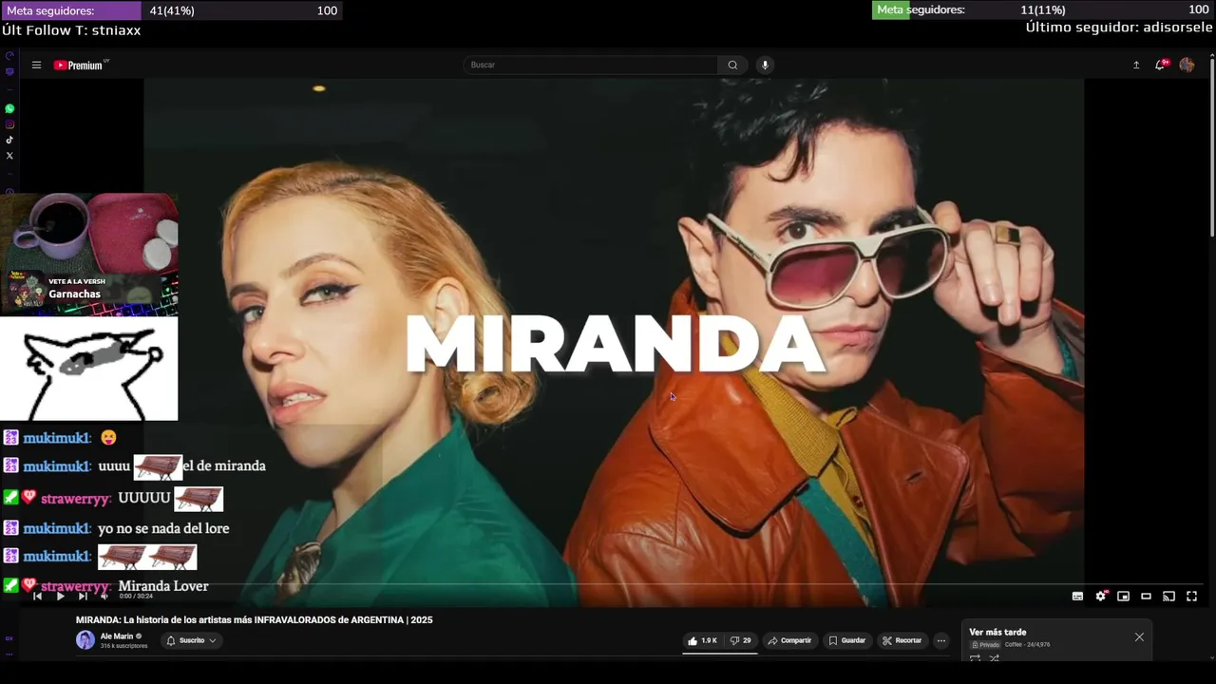Viewport: 1216px width, 684px height.
Task: Seek on the video progress bar
Action: click(614, 584)
